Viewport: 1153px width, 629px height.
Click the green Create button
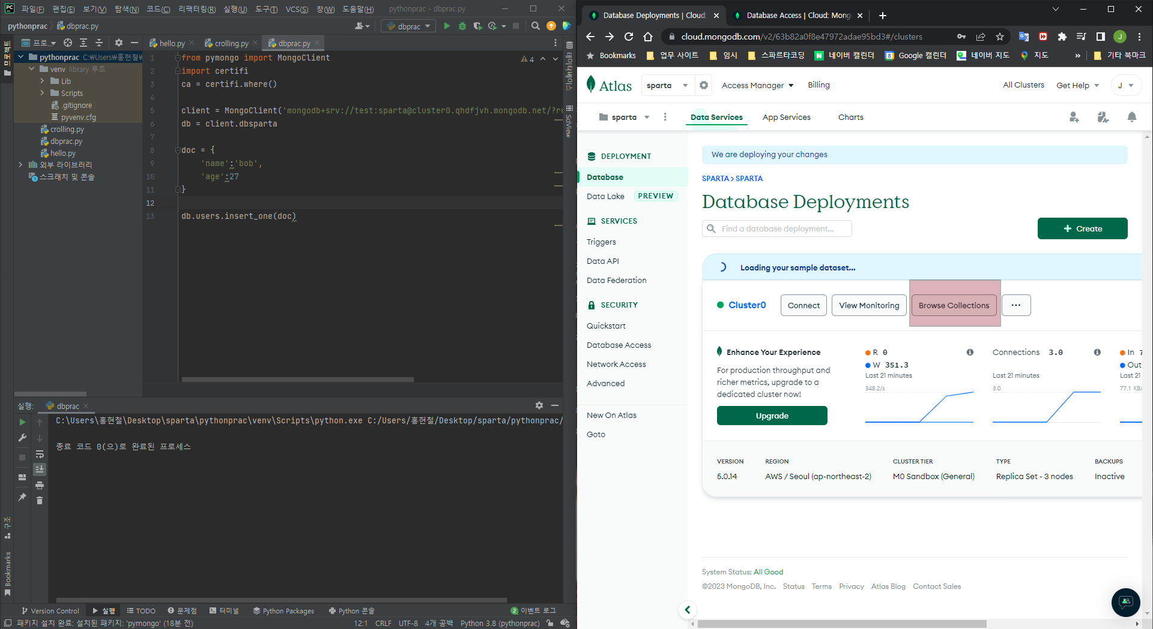[1083, 228]
